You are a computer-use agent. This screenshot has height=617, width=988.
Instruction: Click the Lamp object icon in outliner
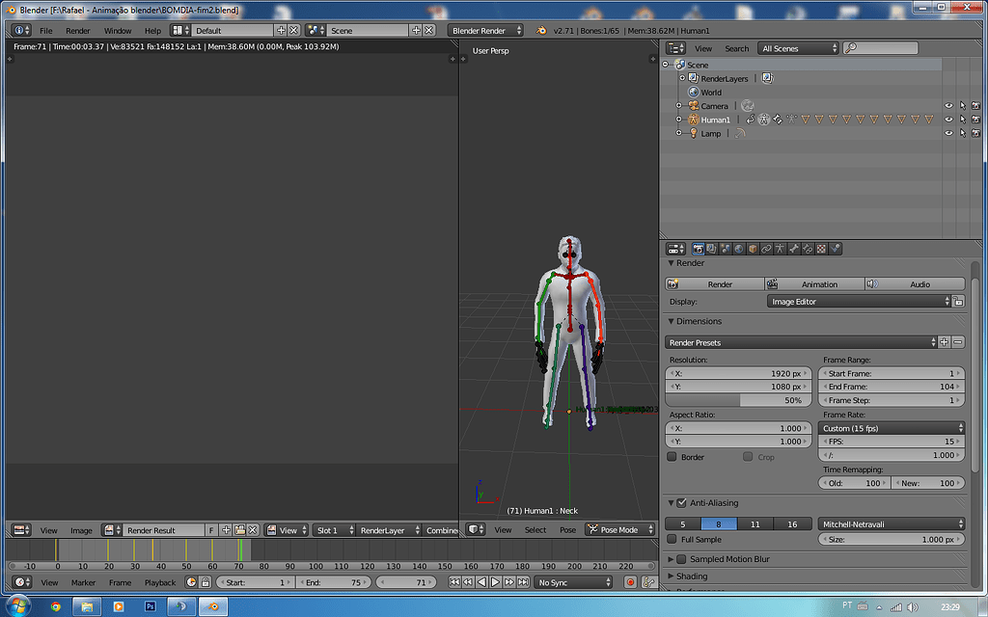click(694, 133)
